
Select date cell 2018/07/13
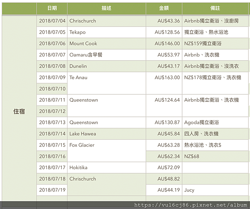tap(52, 123)
